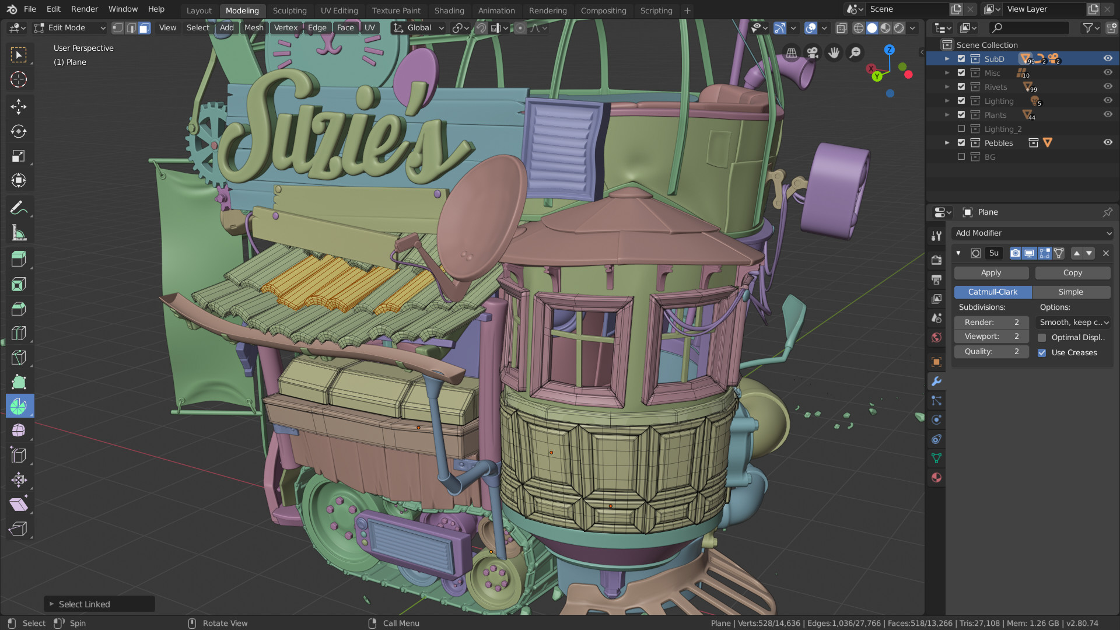Click the Copy modifier button
Image resolution: width=1120 pixels, height=630 pixels.
pos(1073,272)
